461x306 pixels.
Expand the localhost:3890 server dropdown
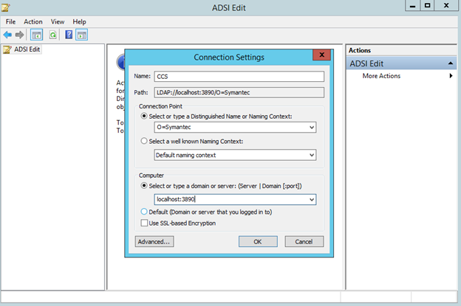pyautogui.click(x=312, y=199)
